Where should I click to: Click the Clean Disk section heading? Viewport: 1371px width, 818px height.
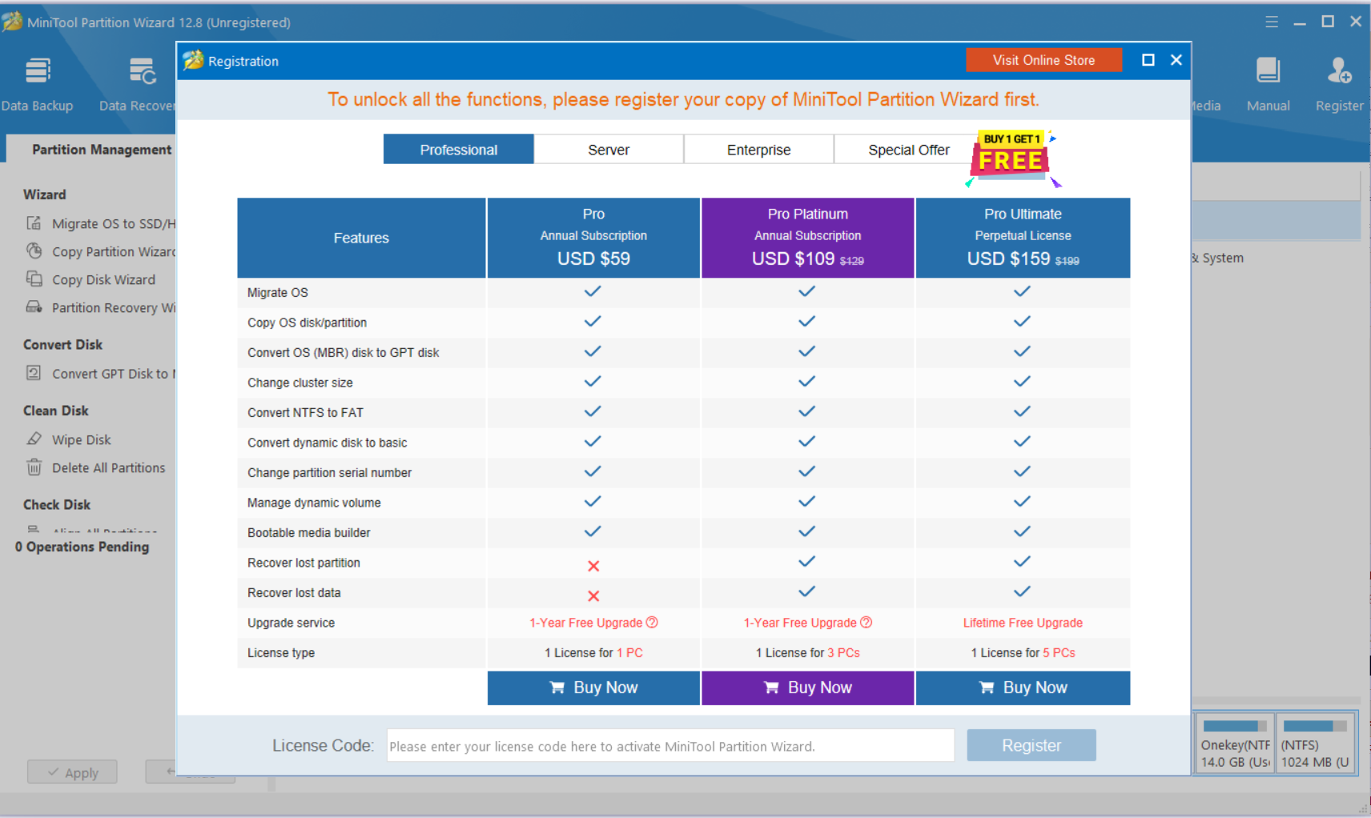pos(56,411)
